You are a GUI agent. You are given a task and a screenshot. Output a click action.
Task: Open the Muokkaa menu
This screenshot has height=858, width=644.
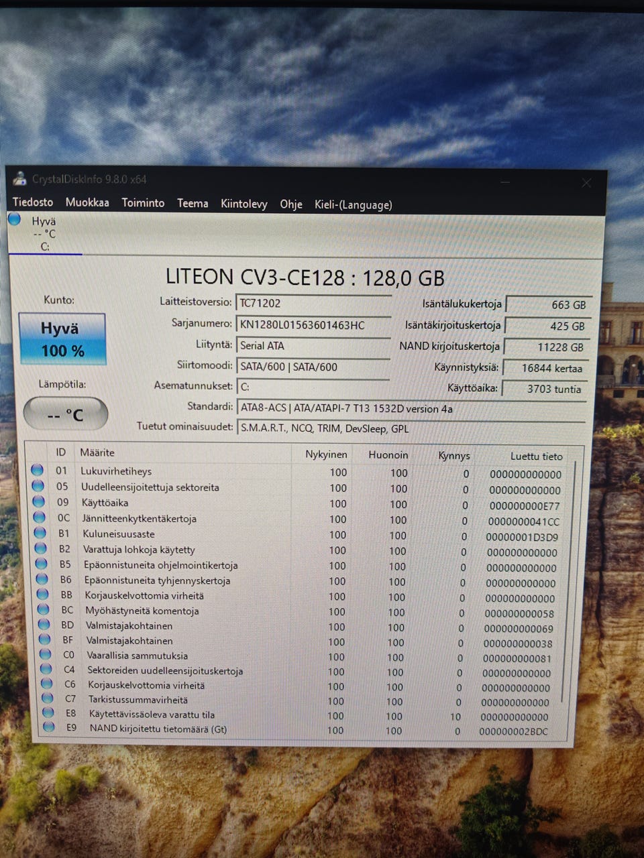87,202
